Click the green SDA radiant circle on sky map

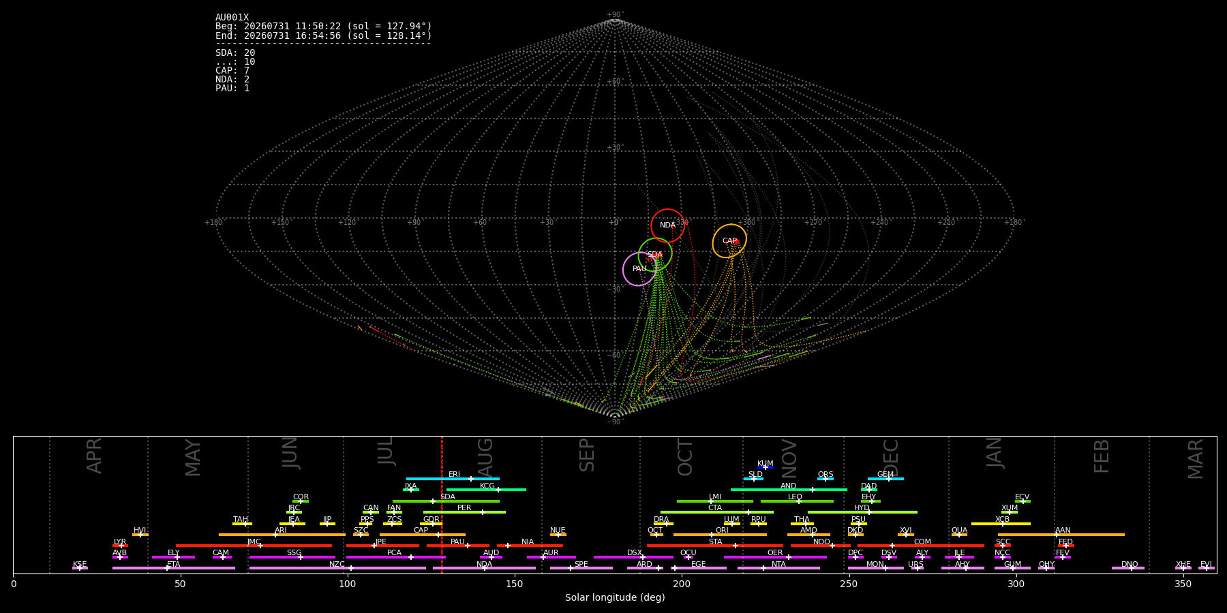(x=655, y=255)
